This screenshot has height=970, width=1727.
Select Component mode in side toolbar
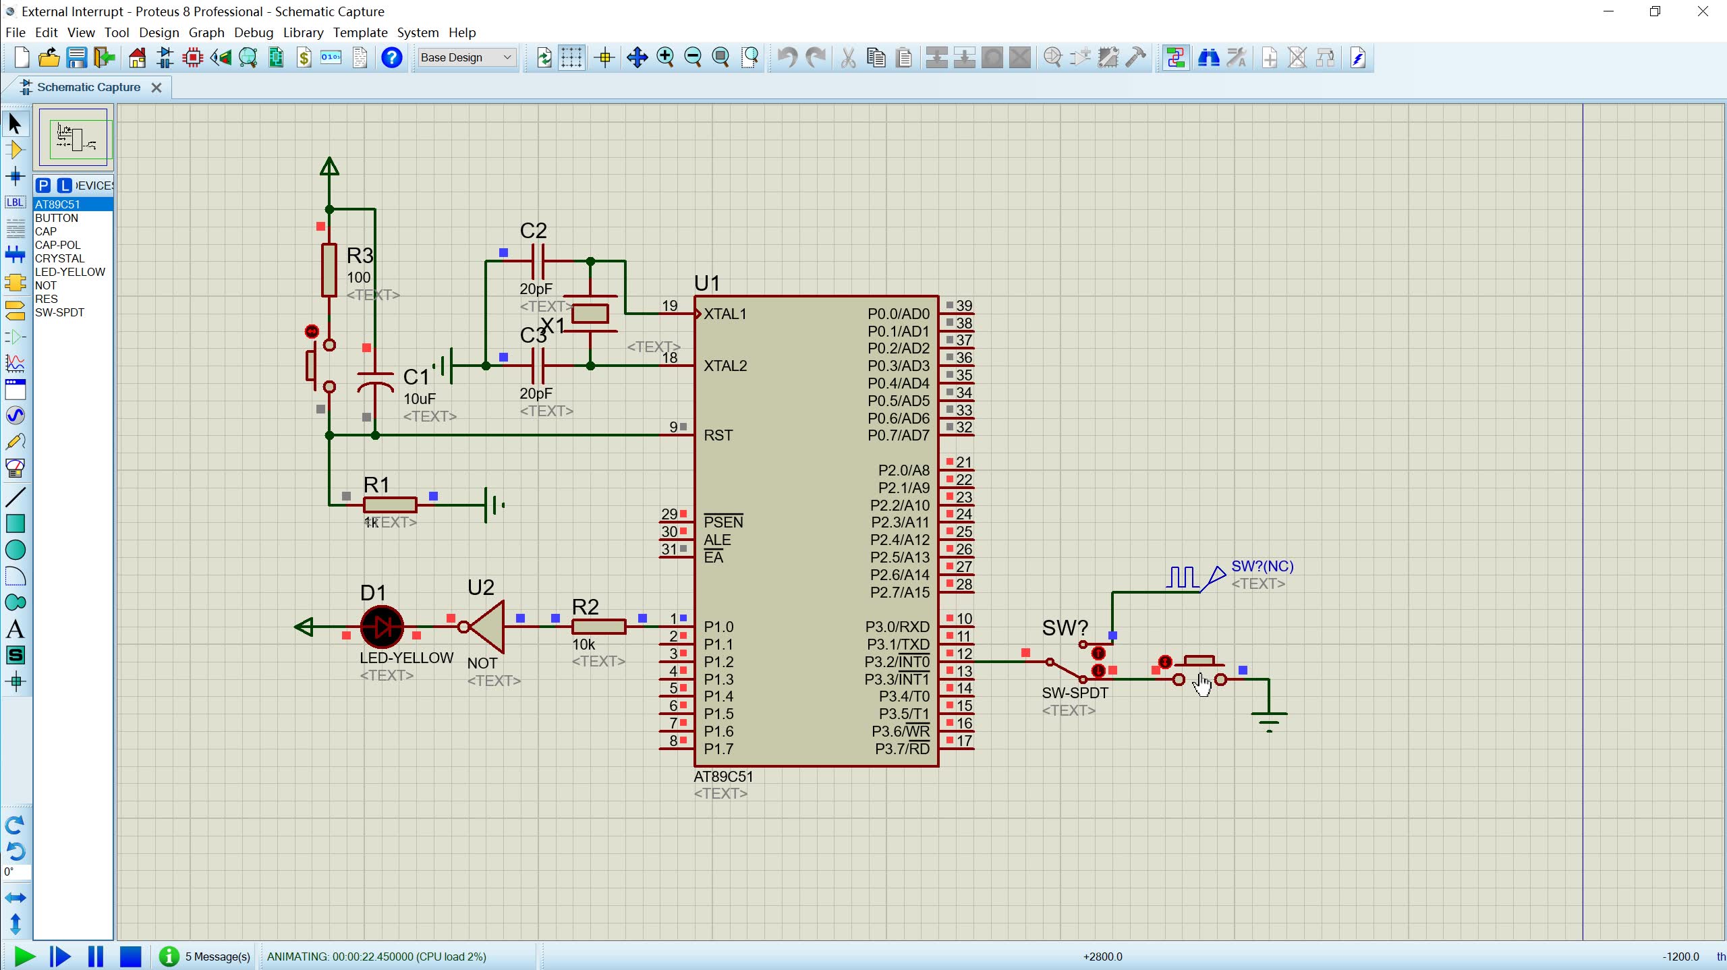click(x=15, y=150)
